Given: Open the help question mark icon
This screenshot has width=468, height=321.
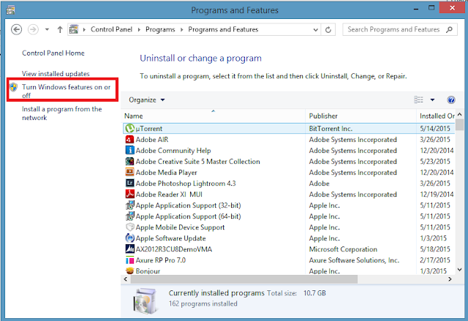Looking at the screenshot, I should 451,99.
